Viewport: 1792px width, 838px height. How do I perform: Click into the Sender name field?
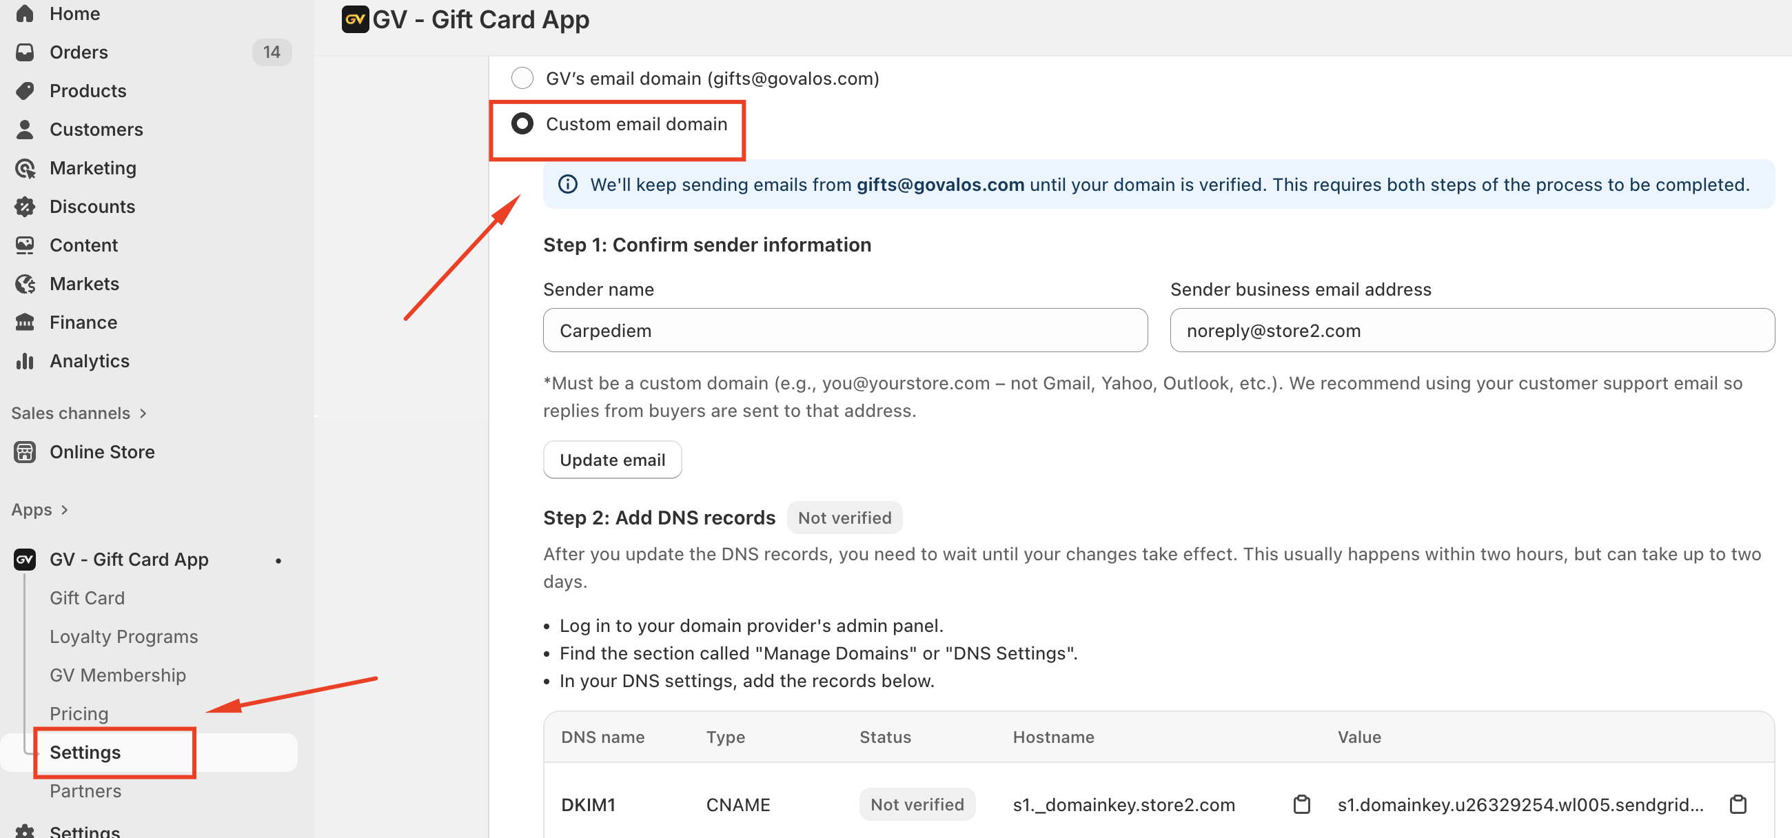coord(844,330)
